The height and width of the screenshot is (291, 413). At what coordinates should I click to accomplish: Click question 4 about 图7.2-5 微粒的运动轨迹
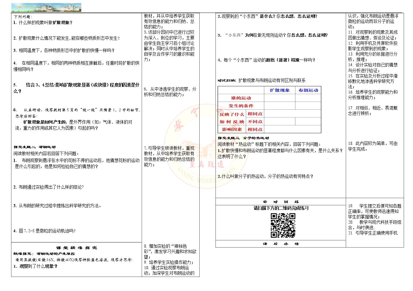pos(44,231)
